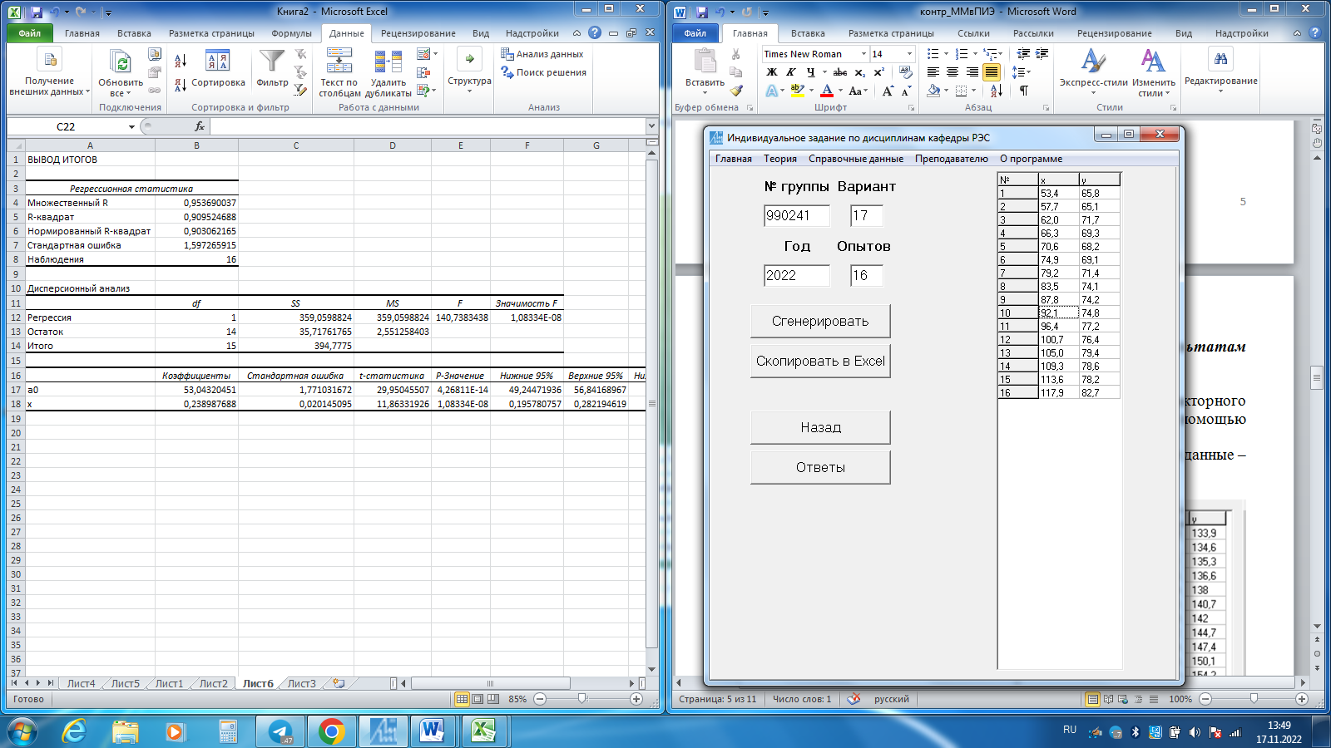Open Times New Roman font dropdown
1331x748 pixels.
(x=863, y=54)
